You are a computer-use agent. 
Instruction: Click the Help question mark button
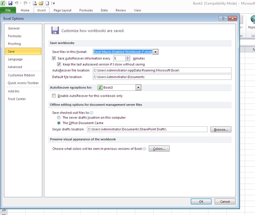pos(223,18)
